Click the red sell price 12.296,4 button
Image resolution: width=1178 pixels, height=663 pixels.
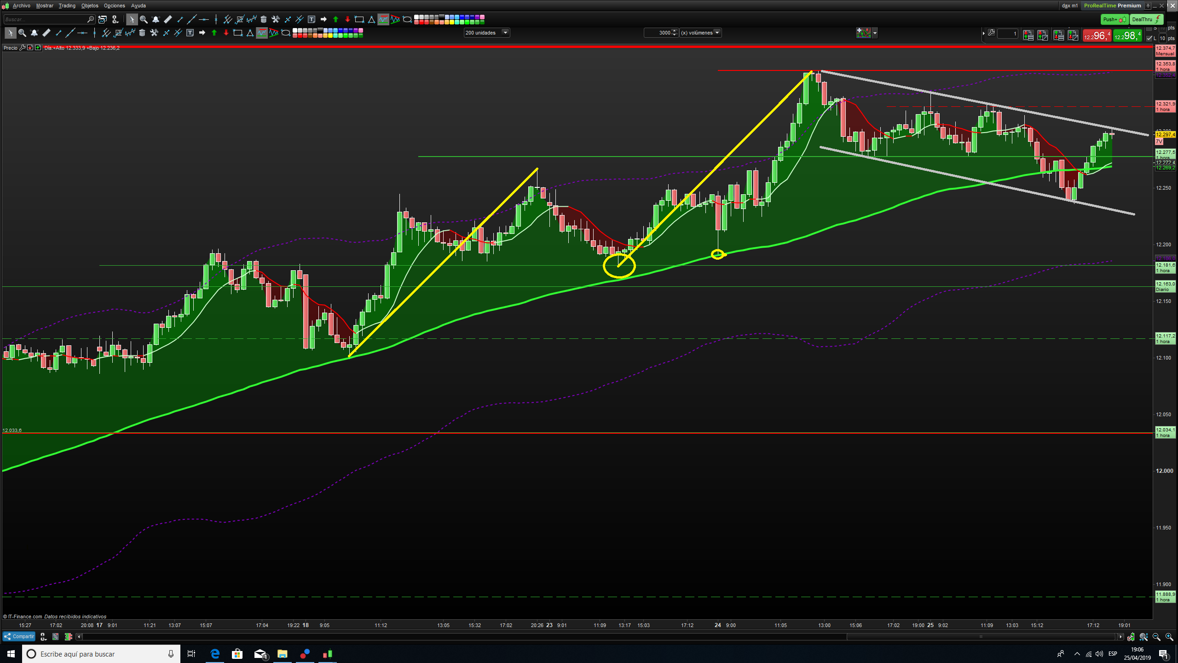pos(1097,36)
